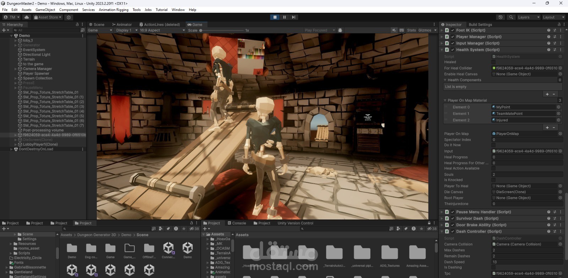Image resolution: width=568 pixels, height=278 pixels.
Task: Open the Asset Store dropdown
Action: [48, 17]
